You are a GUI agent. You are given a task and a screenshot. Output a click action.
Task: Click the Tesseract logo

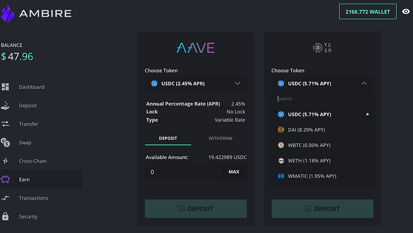point(322,48)
